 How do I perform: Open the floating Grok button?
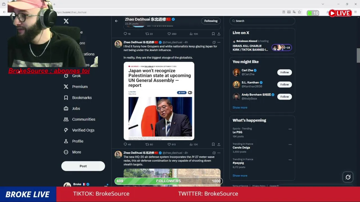[348, 177]
